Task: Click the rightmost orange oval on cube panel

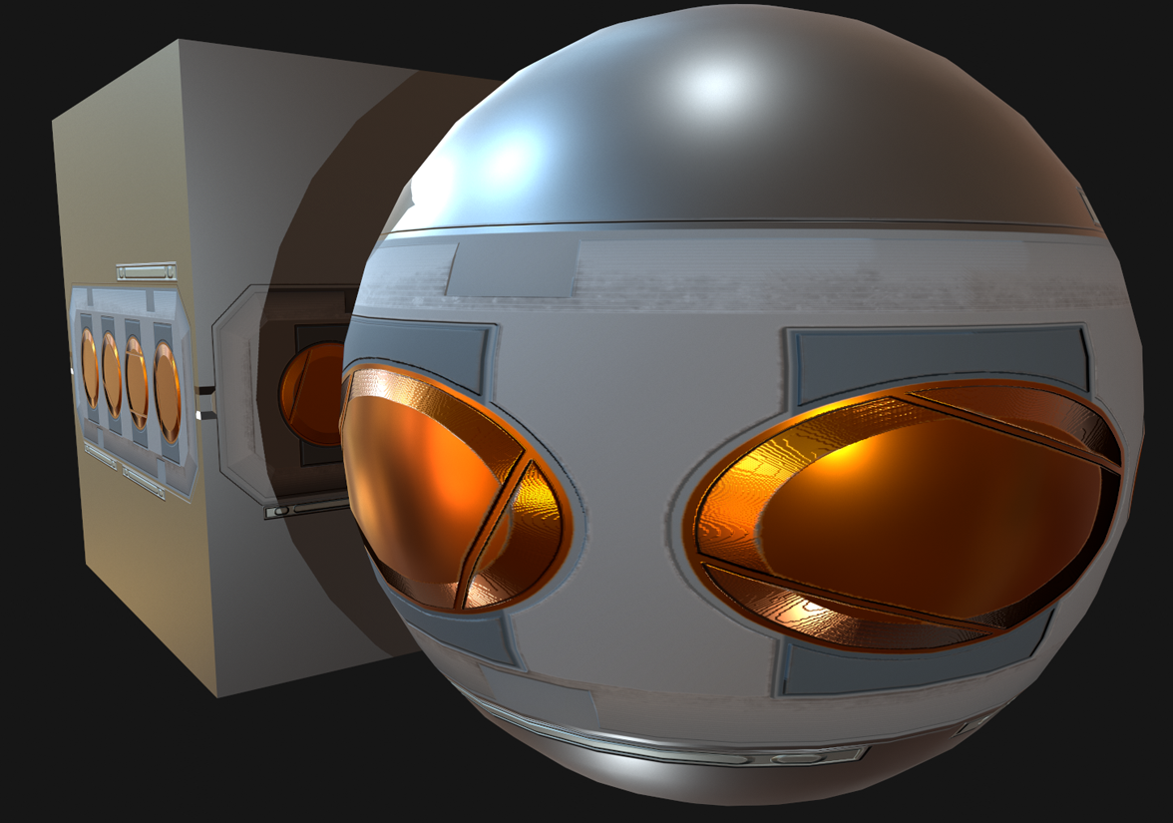Action: [x=167, y=391]
